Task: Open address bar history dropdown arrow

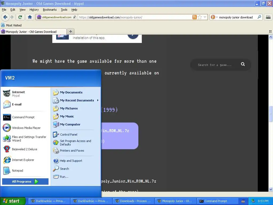Action: pyautogui.click(x=205, y=17)
